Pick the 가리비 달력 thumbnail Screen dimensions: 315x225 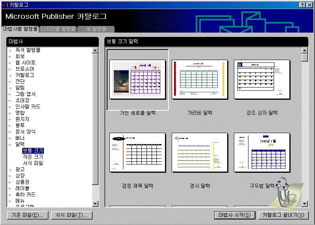click(200, 79)
